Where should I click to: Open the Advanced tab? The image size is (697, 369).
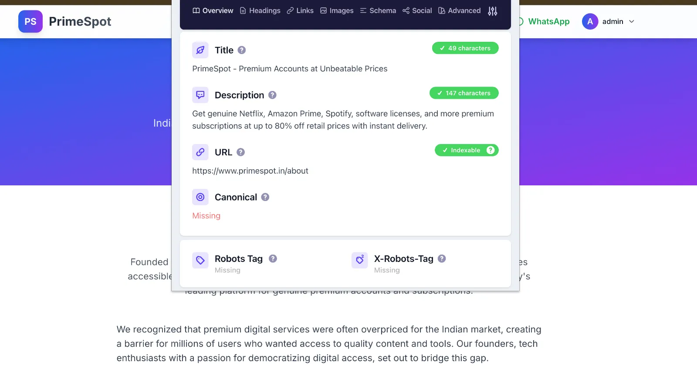(x=459, y=11)
